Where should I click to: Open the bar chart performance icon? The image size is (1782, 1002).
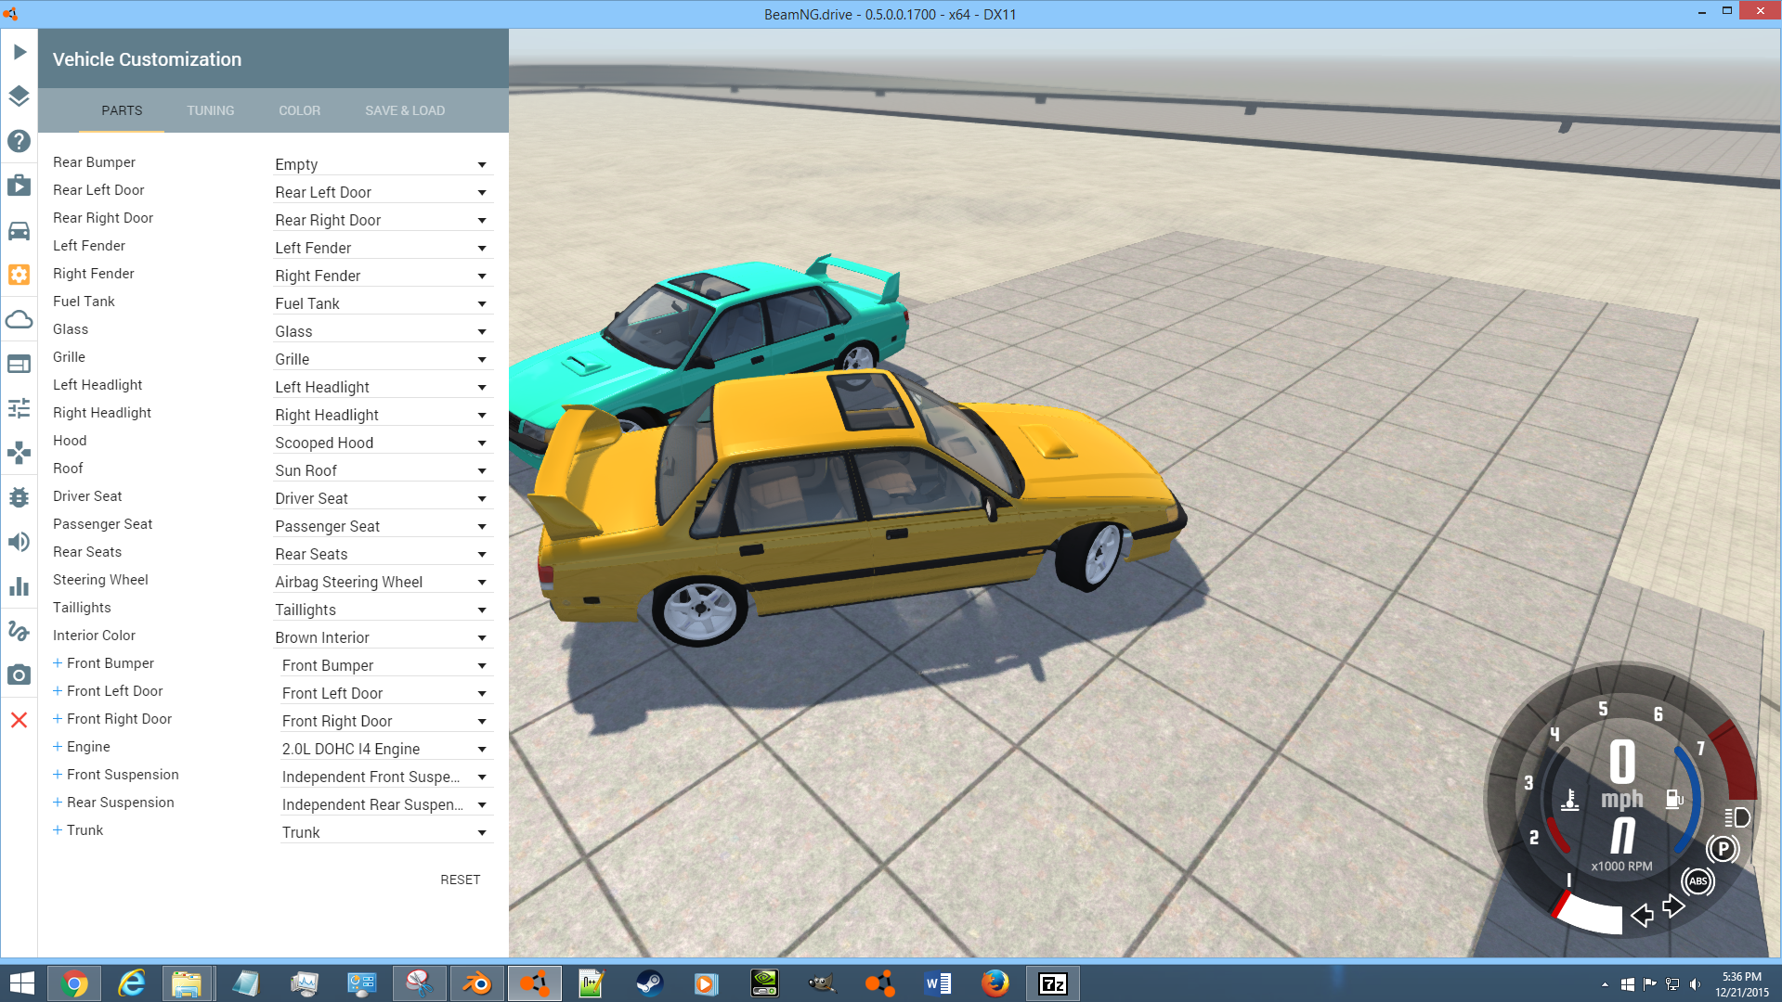20,586
